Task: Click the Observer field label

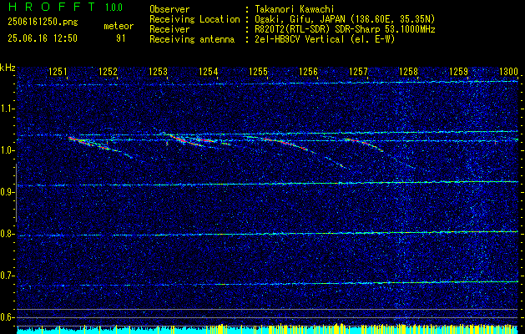Action: point(169,9)
